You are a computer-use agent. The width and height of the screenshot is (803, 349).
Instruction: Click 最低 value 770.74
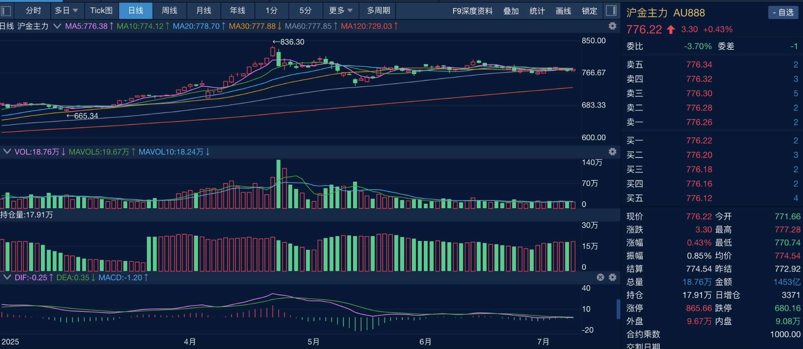click(x=787, y=243)
